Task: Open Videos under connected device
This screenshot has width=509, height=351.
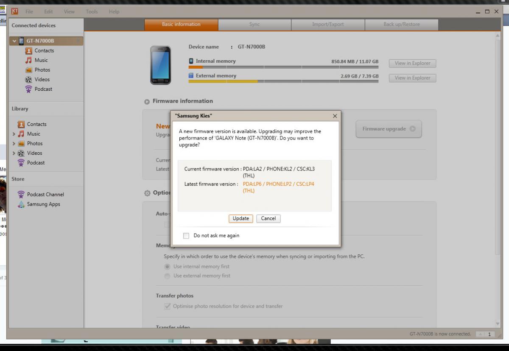Action: [42, 79]
